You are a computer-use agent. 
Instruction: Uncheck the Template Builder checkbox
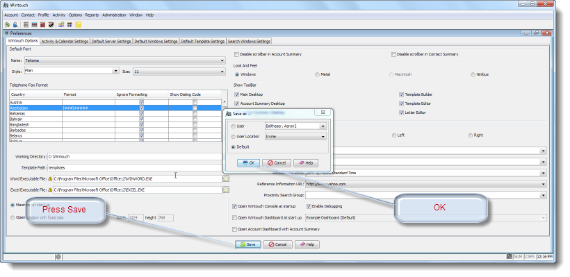[401, 94]
